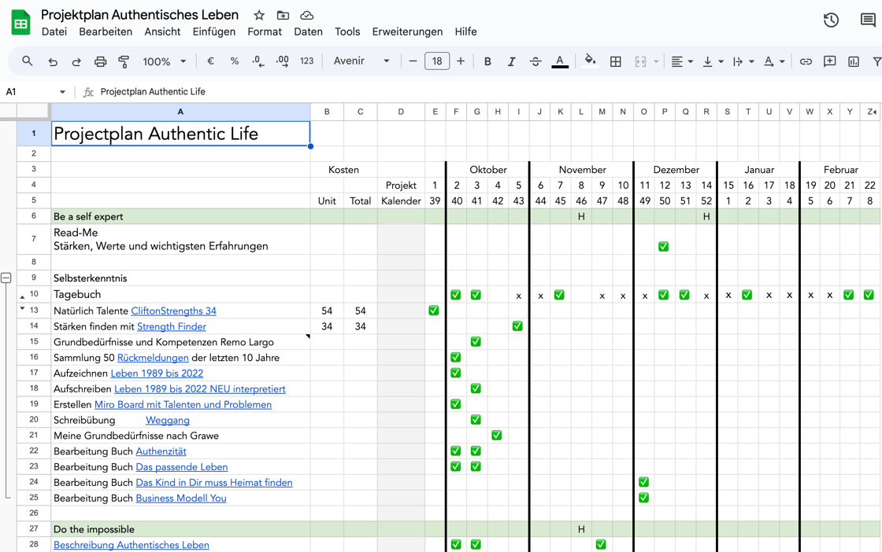Open the 100% zoom dropdown
This screenshot has width=882, height=552.
click(164, 61)
